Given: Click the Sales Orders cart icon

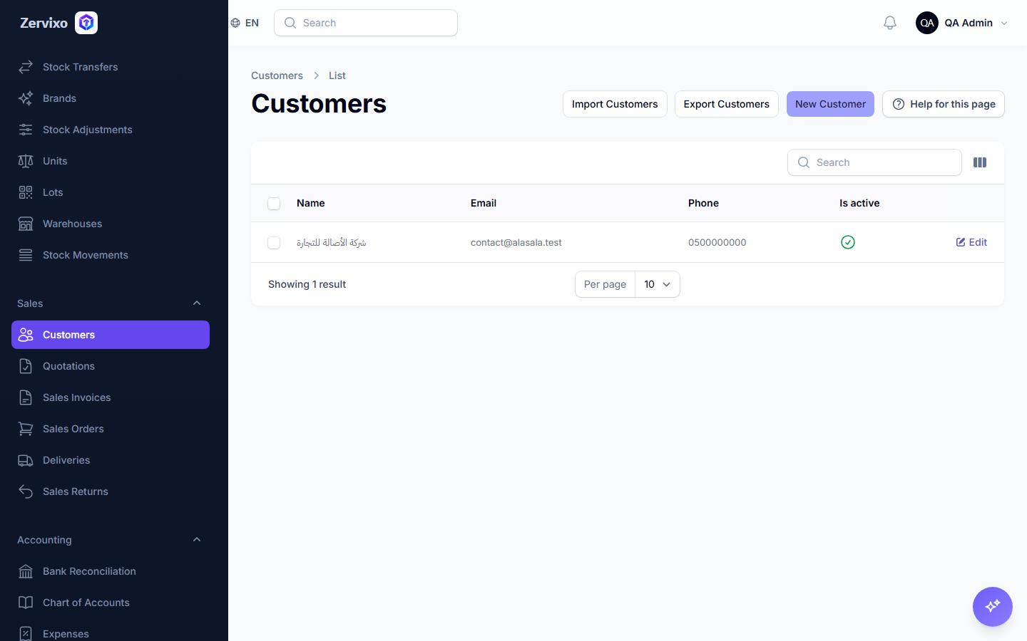Looking at the screenshot, I should point(26,429).
